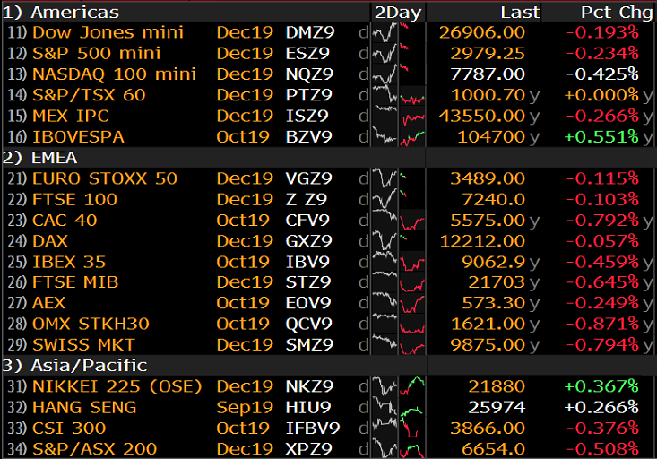
Task: Click ticker PTZ9
Action: [x=309, y=95]
